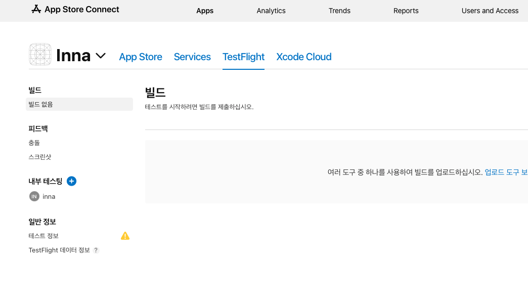This screenshot has height=303, width=528.
Task: Add internal testing group with plus icon
Action: tap(71, 181)
